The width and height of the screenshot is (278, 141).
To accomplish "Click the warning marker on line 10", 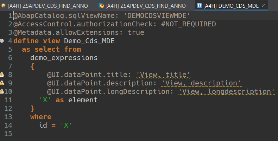I will (2, 91).
